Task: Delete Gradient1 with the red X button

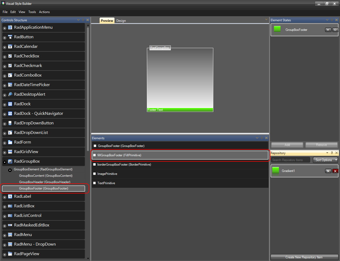Action: (x=335, y=171)
